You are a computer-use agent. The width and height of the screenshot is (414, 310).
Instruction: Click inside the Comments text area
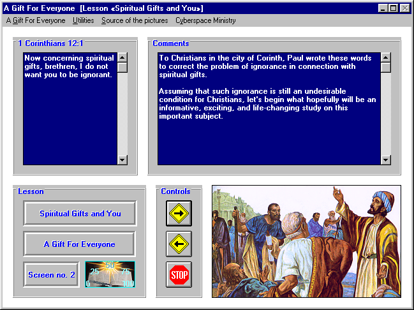269,108
